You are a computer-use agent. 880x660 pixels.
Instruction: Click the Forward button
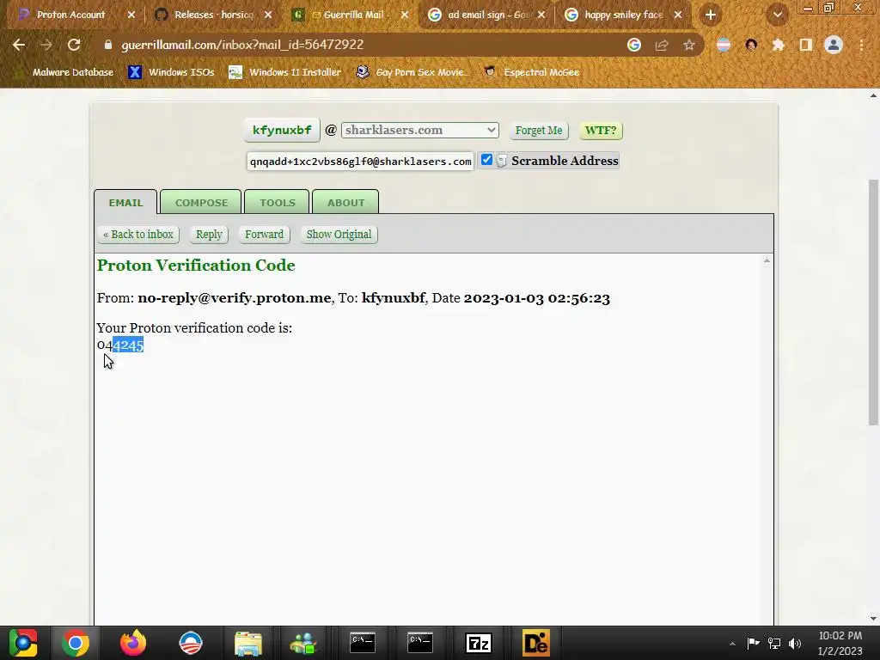264,235
